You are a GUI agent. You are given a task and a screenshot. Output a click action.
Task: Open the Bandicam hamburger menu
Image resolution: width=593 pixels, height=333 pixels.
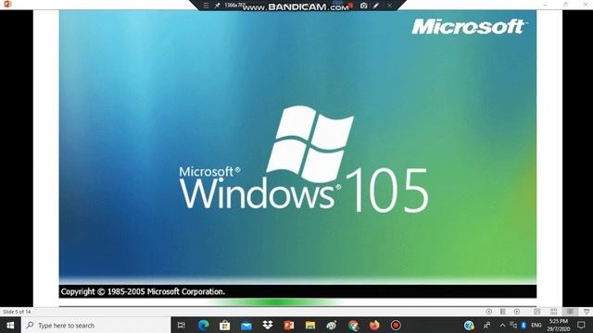tap(206, 6)
